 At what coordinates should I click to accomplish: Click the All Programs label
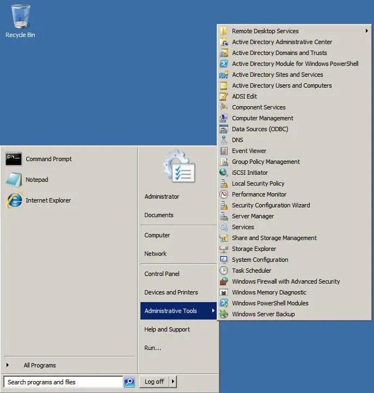click(x=40, y=365)
